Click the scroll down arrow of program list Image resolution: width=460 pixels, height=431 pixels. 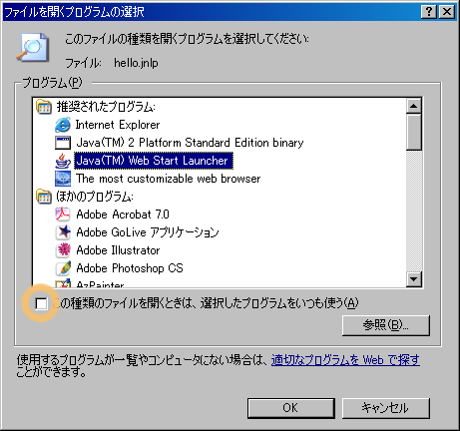[414, 278]
